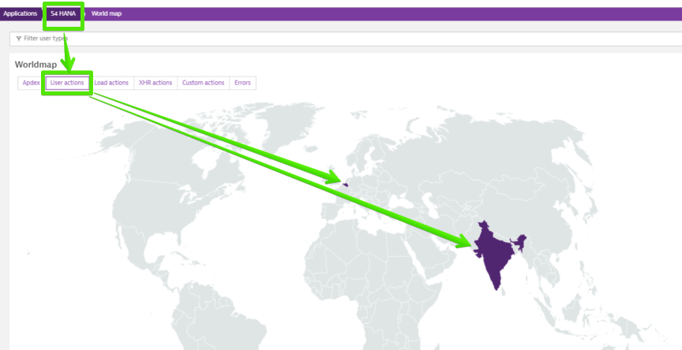Viewport: 682px width, 350px height.
Task: Switch to the User actions tab
Action: pos(67,83)
